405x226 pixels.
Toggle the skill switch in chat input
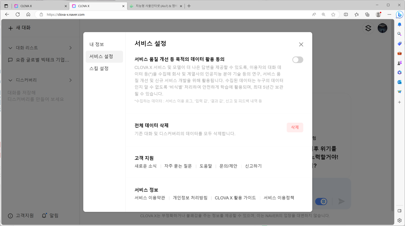pos(321,201)
